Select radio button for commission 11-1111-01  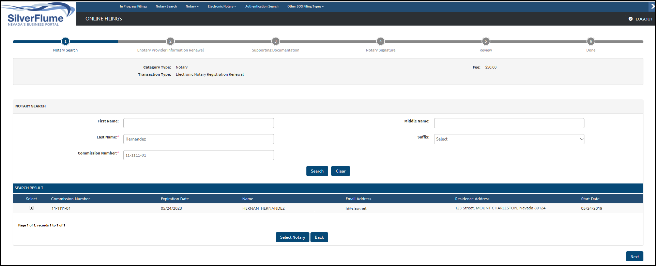(x=31, y=208)
